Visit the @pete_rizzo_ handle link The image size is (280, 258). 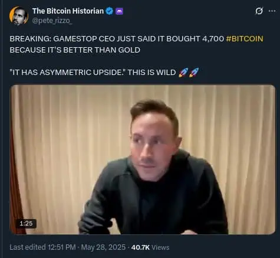pos(52,21)
